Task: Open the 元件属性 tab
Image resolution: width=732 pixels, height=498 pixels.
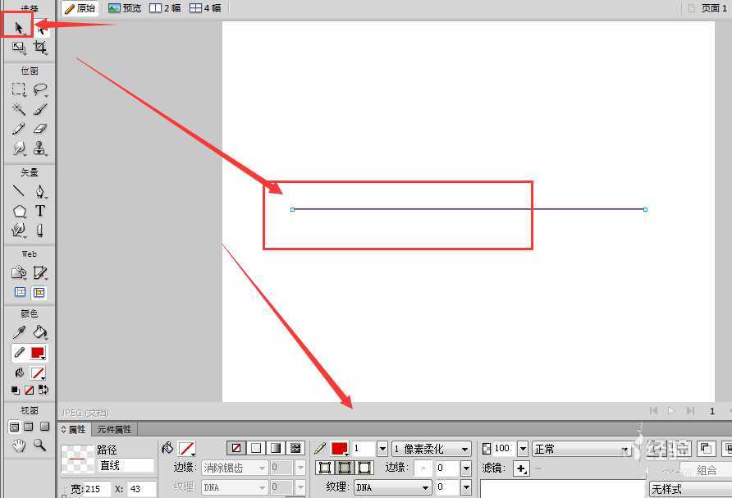Action: click(114, 429)
